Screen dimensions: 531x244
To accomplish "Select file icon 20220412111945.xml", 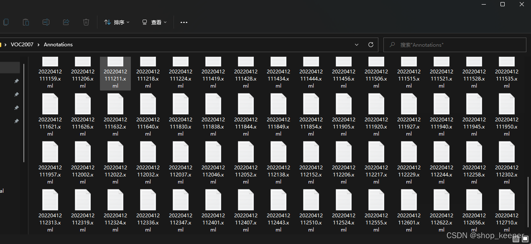I will [474, 104].
